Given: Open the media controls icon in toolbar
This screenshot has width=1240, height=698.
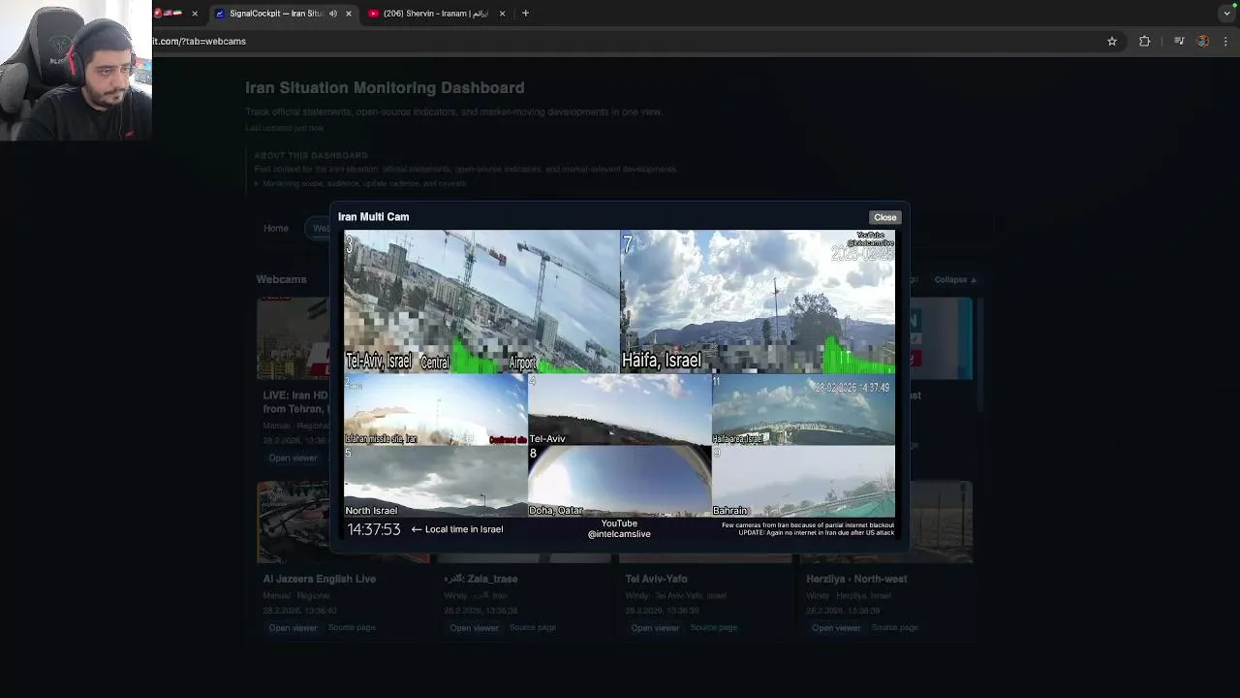Looking at the screenshot, I should pos(1179,42).
